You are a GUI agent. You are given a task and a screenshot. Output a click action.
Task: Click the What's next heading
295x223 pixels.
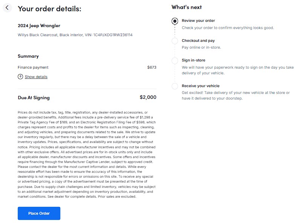(186, 7)
